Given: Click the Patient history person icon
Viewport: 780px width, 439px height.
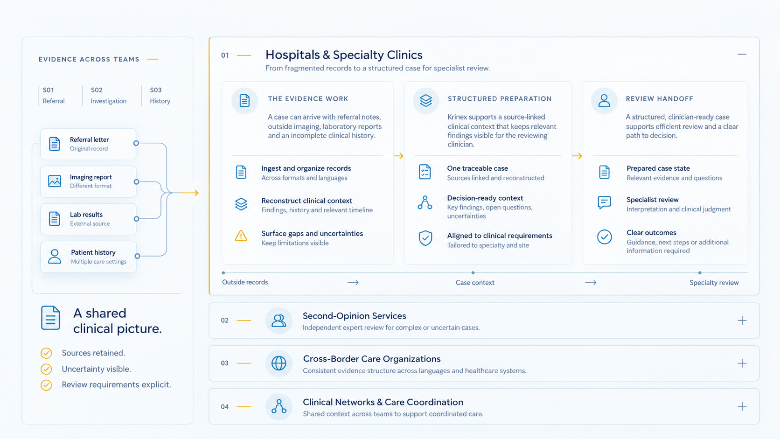Looking at the screenshot, I should tap(55, 256).
